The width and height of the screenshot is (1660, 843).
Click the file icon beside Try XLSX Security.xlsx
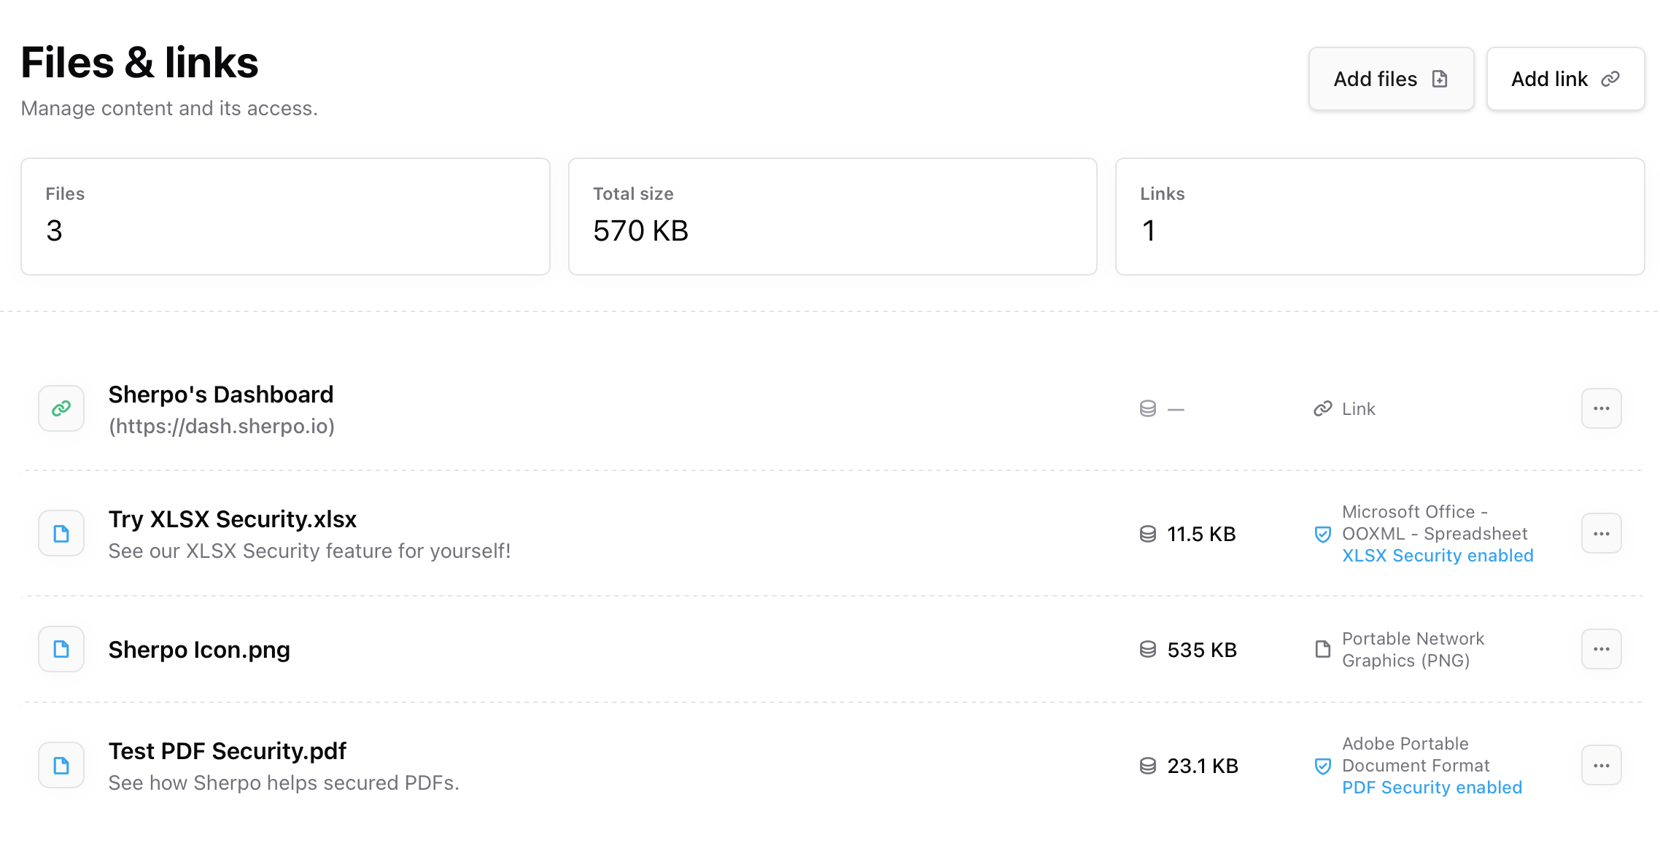pos(61,534)
